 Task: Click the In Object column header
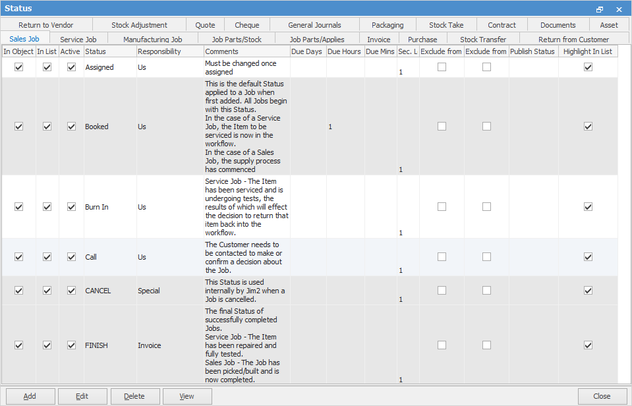click(x=18, y=51)
